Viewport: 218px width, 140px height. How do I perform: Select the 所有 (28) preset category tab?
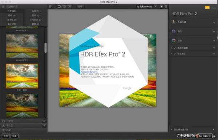12,11
